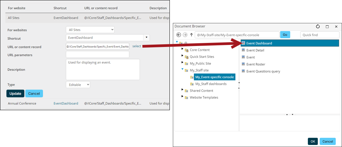Click the My_Staff dashboards folder icon
This screenshot has width=342, height=147.
click(192, 84)
